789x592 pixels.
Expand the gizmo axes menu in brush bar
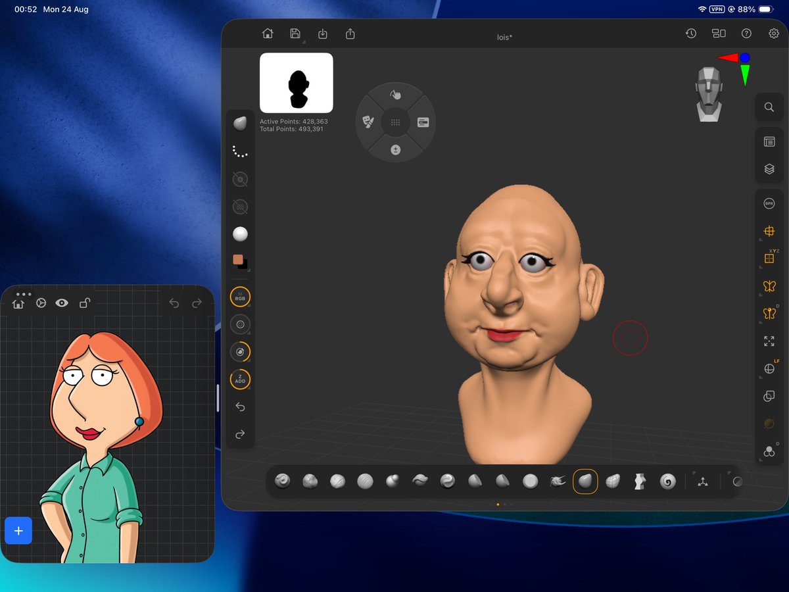(703, 481)
